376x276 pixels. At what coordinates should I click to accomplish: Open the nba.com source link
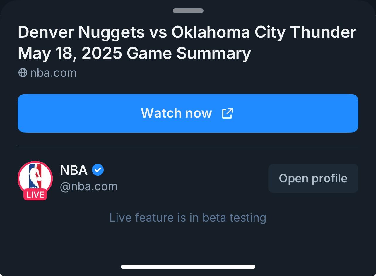[53, 73]
